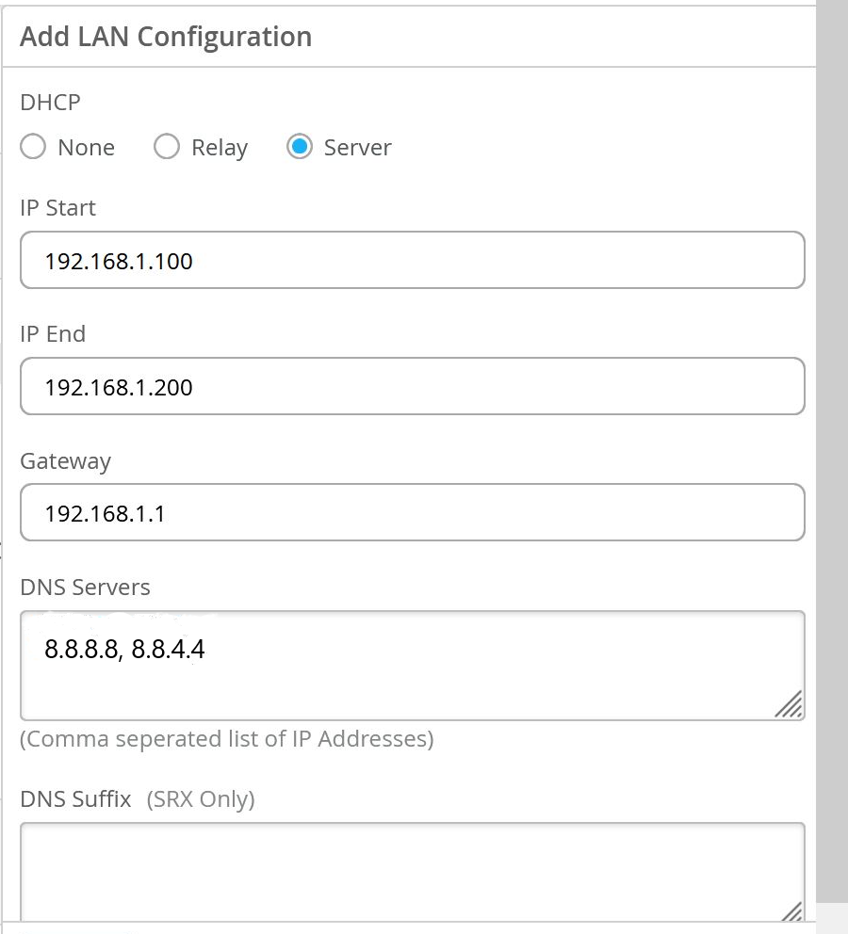Click the DNS Suffix label
The height and width of the screenshot is (934, 848).
tap(75, 799)
